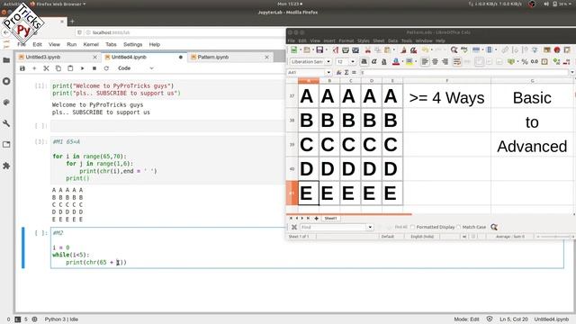This screenshot has width=576, height=324.
Task: Open the extension manager puzzle icon
Action: [6, 166]
